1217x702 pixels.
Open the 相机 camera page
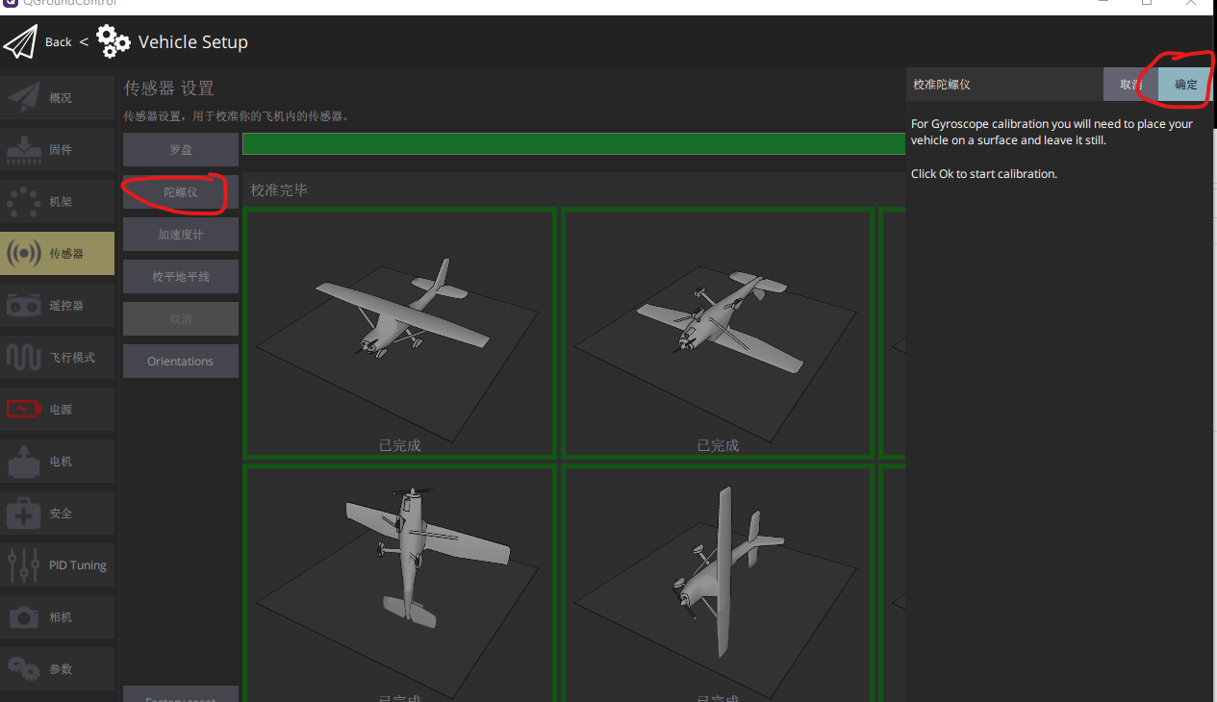point(58,617)
